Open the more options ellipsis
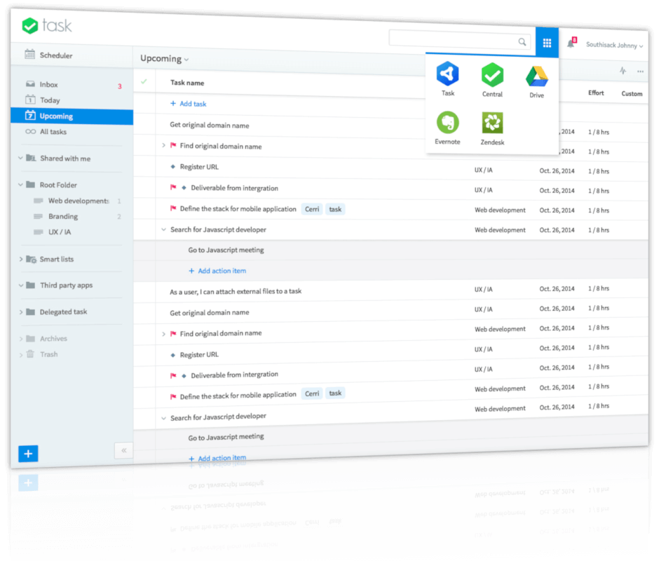Viewport: 659px width, 561px height. click(x=640, y=72)
